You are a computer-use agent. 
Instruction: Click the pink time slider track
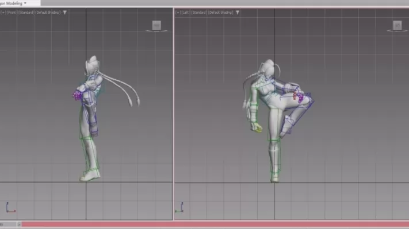click(215, 224)
